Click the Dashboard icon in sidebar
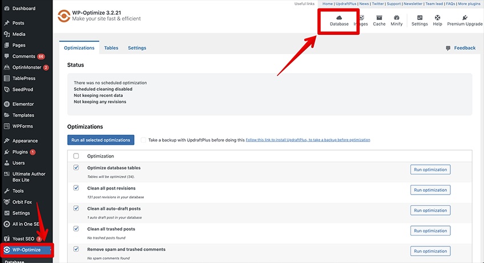484x263 pixels. (7, 9)
